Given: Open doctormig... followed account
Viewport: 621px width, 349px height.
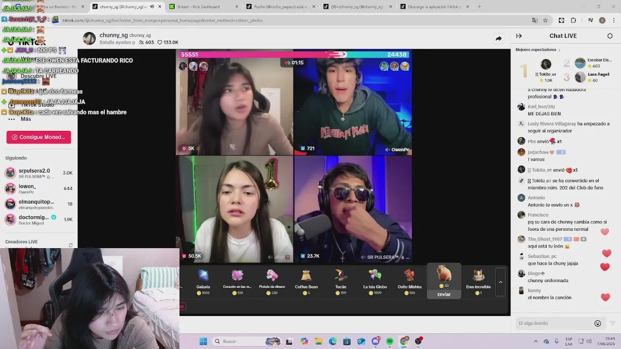Looking at the screenshot, I should (39, 220).
